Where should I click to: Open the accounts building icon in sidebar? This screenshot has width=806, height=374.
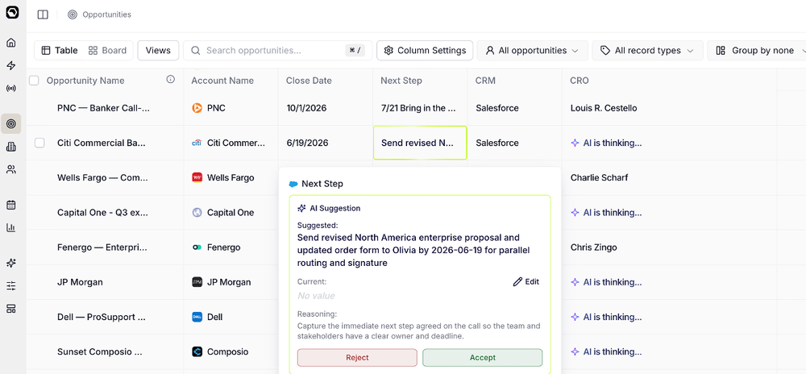[10, 147]
